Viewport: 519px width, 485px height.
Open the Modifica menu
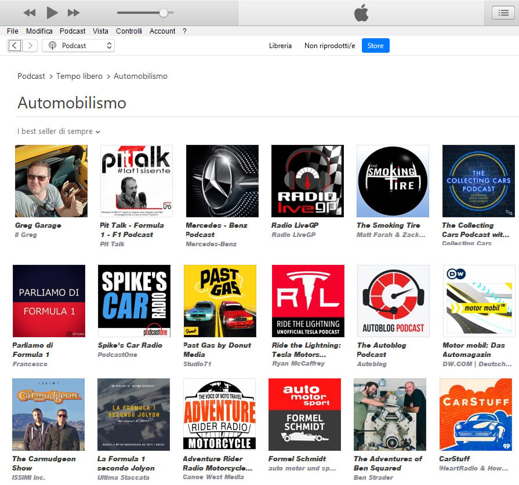point(39,31)
